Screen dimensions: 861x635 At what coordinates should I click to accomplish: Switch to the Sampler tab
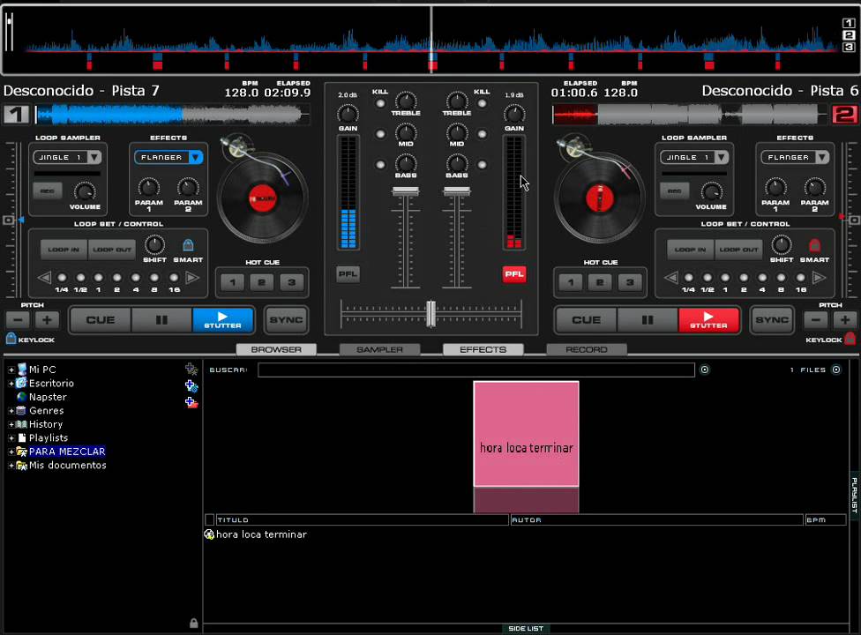point(379,349)
